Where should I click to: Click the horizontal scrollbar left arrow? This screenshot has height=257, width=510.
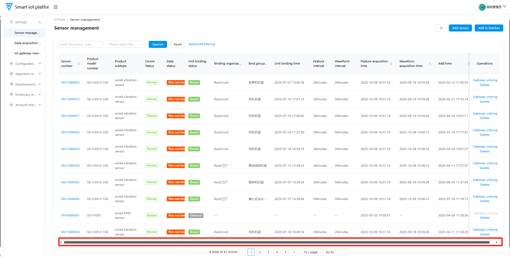(x=61, y=242)
